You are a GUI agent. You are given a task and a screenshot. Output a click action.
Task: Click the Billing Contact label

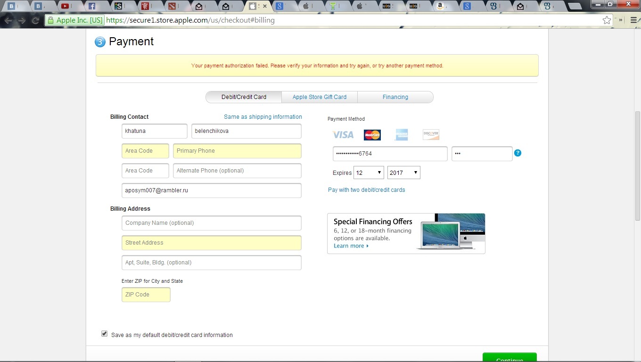[130, 117]
